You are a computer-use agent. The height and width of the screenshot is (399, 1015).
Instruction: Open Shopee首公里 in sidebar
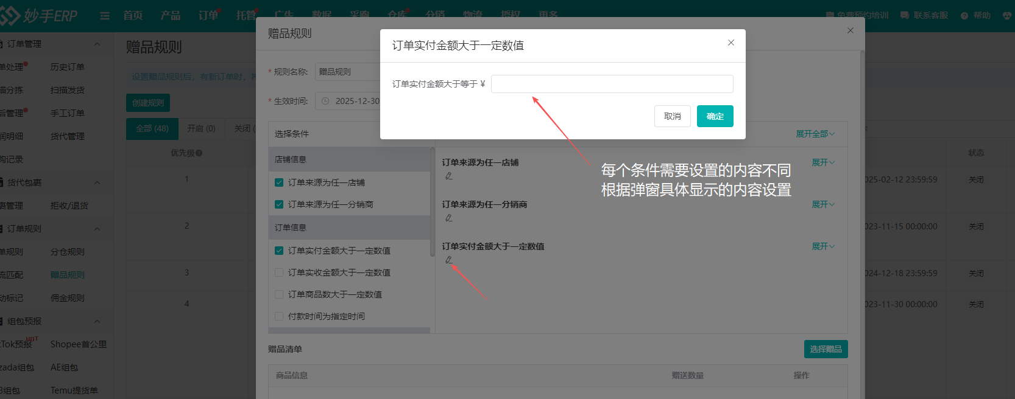coord(79,344)
